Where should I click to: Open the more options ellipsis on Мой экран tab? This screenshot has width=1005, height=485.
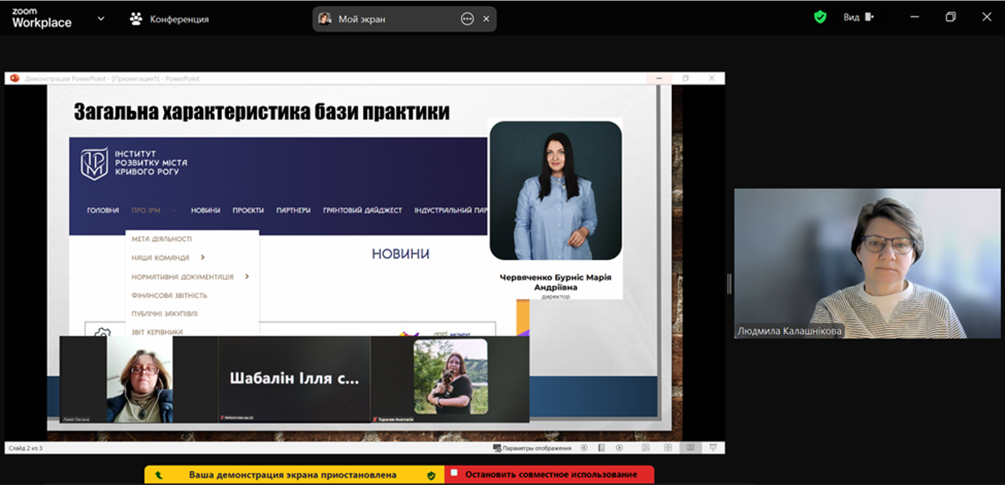coord(467,19)
